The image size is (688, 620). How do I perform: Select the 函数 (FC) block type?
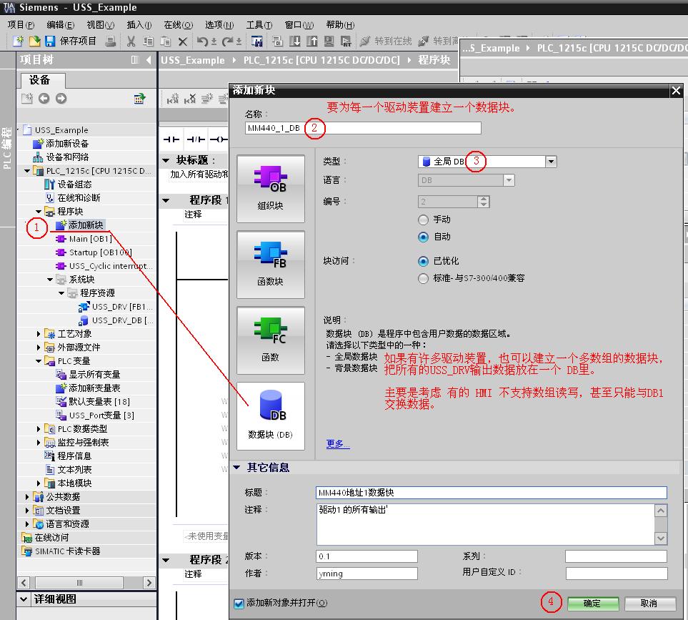click(x=271, y=340)
